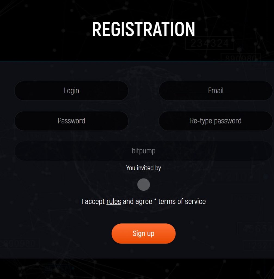274x279 pixels.
Task: Click the "terms of service" text
Action: (x=182, y=201)
